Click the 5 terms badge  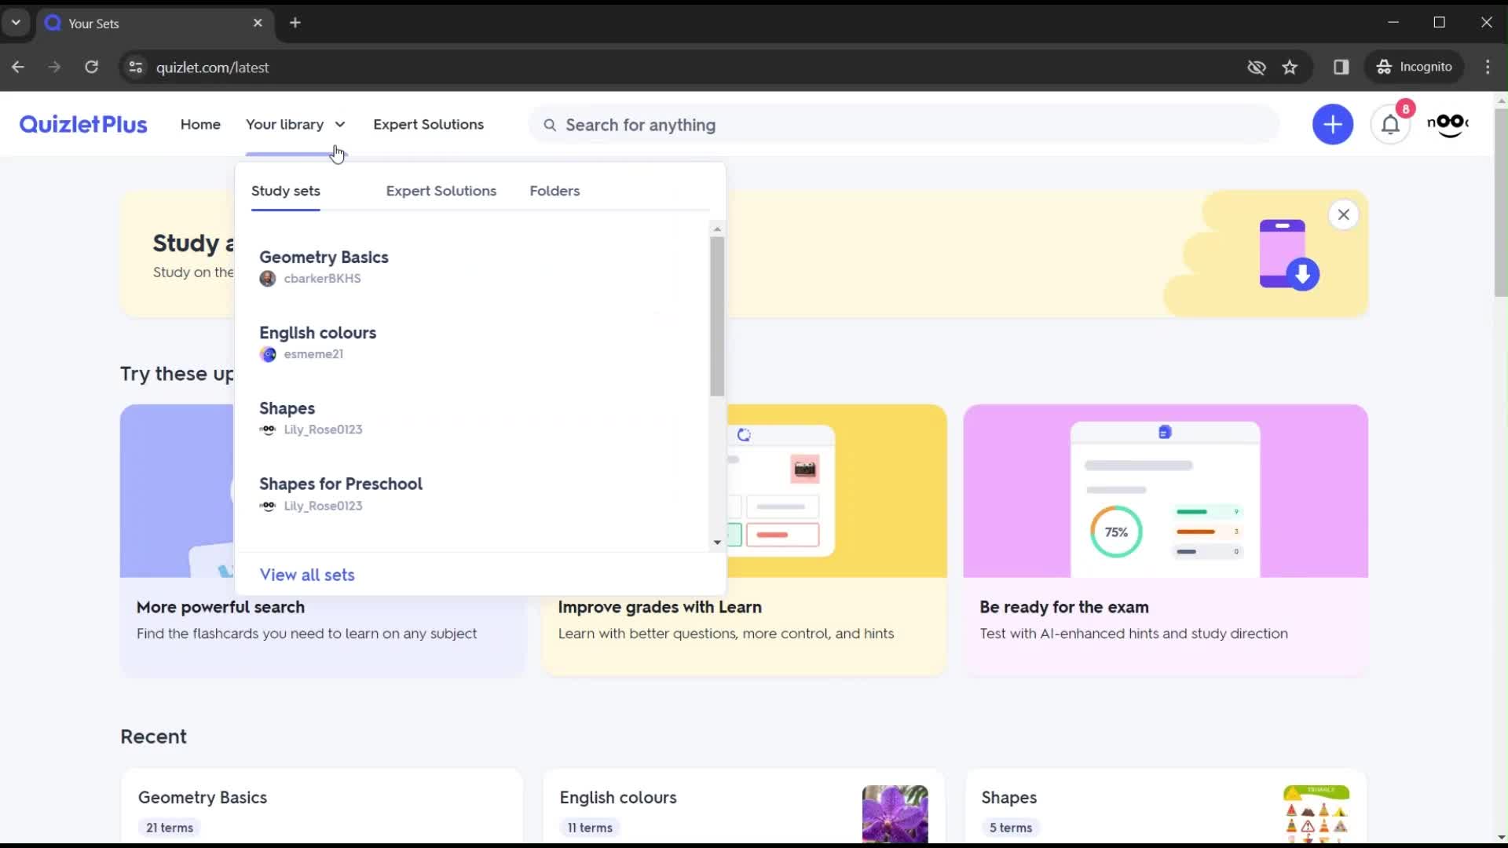point(1011,828)
